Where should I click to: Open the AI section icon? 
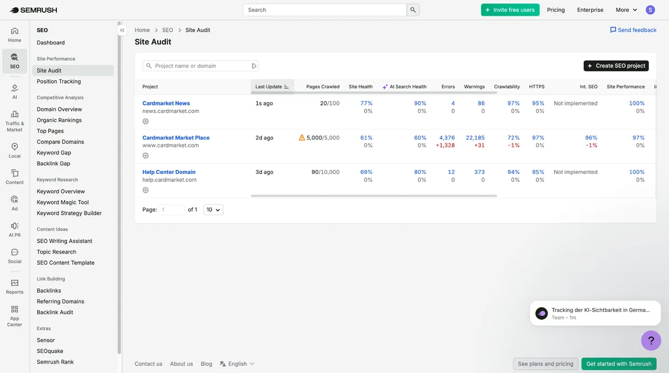(14, 91)
